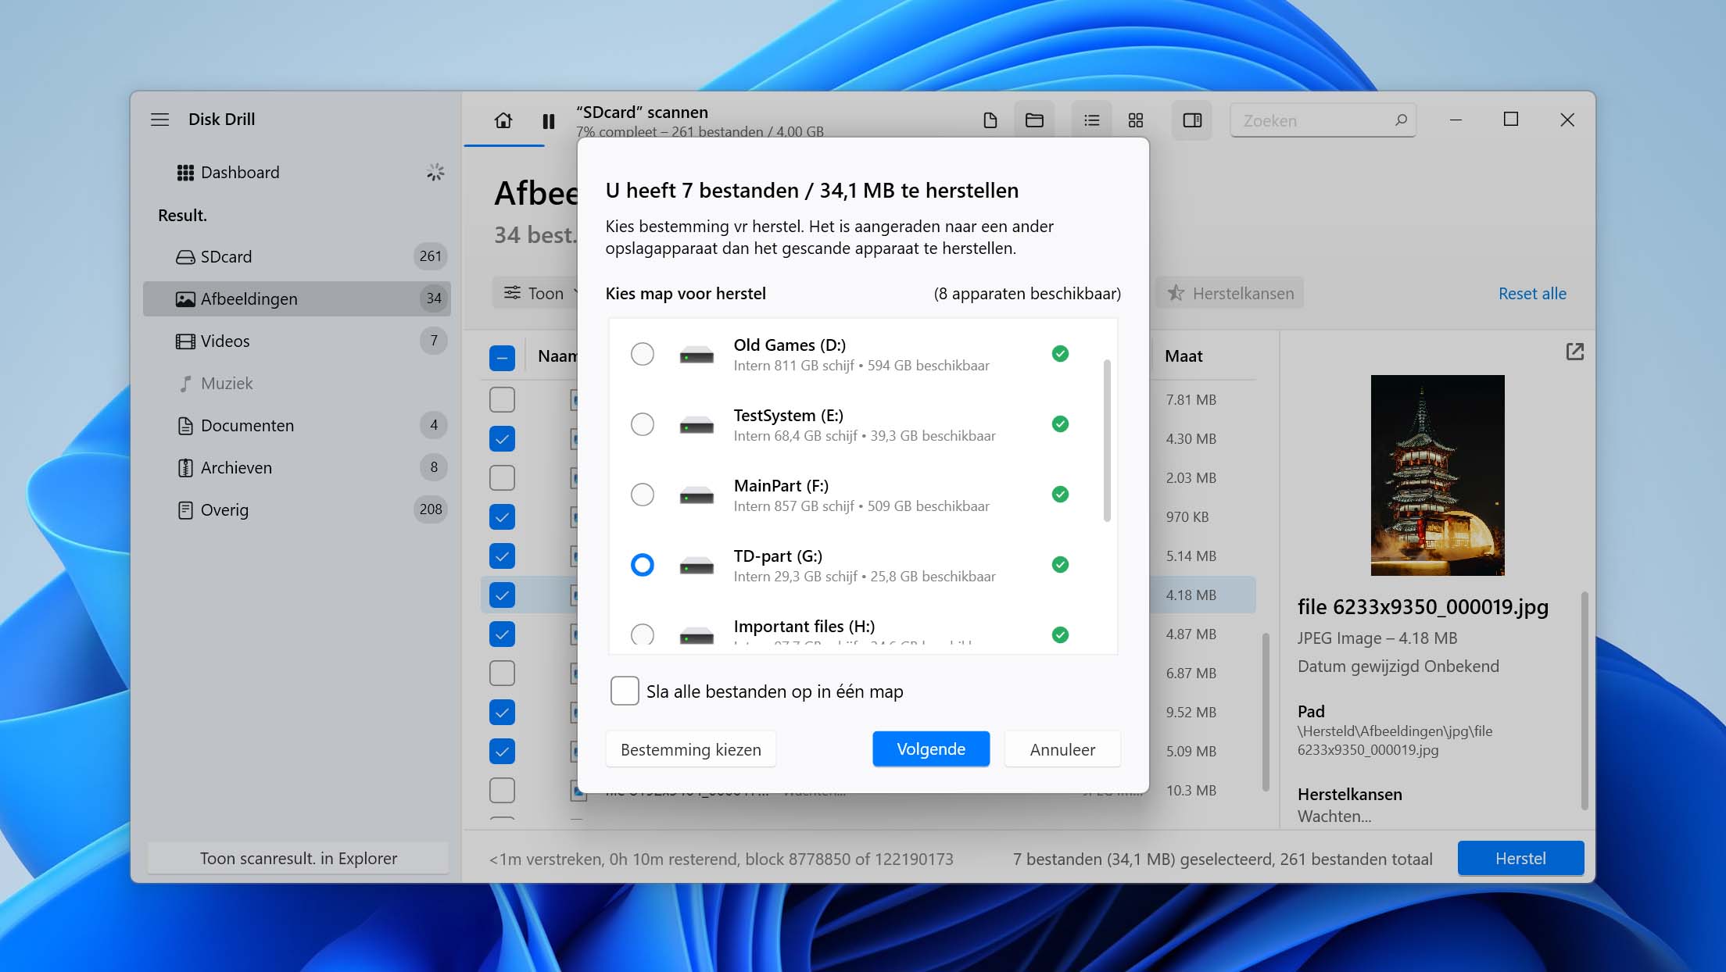Screen dimensions: 1726x972
Task: Select SDcard result entry
Action: click(x=297, y=256)
